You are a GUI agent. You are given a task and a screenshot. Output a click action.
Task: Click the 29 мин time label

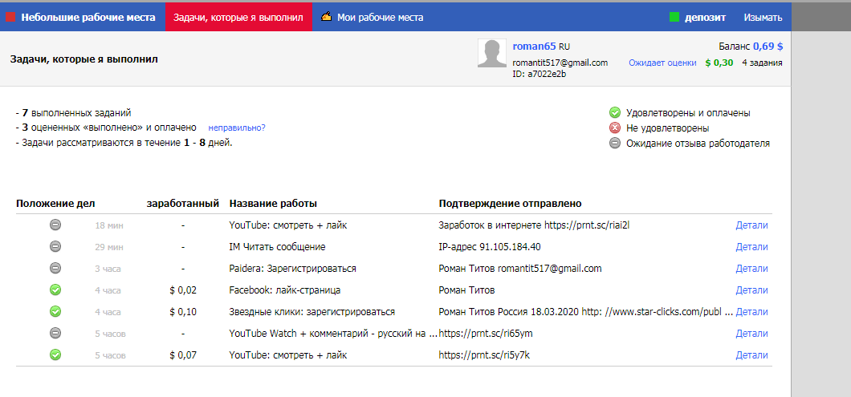[x=109, y=247]
